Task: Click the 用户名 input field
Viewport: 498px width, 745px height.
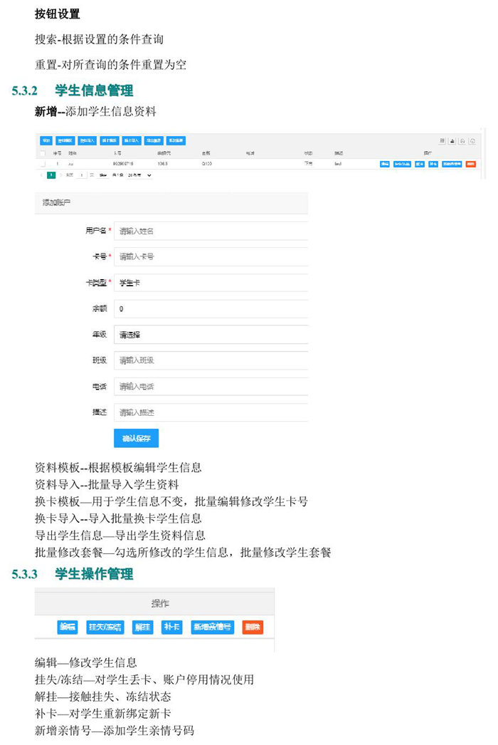Action: (x=211, y=231)
